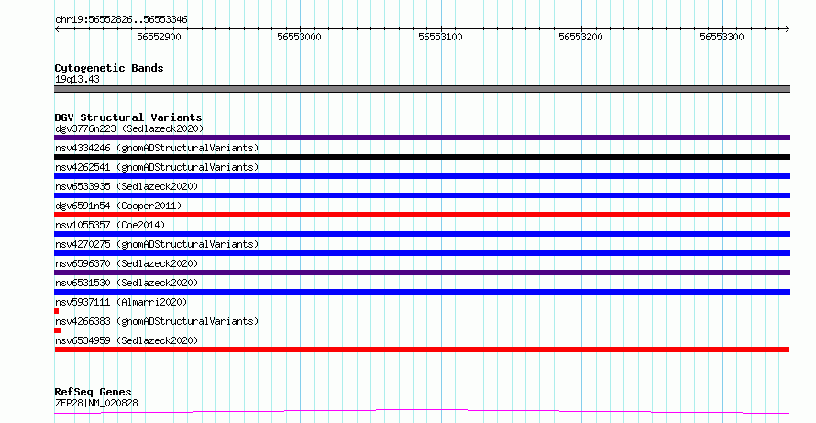Click the small red nsv5937111 variant block

(56, 311)
